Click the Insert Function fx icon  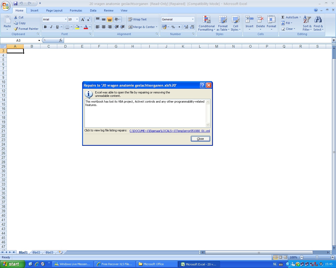pos(61,40)
